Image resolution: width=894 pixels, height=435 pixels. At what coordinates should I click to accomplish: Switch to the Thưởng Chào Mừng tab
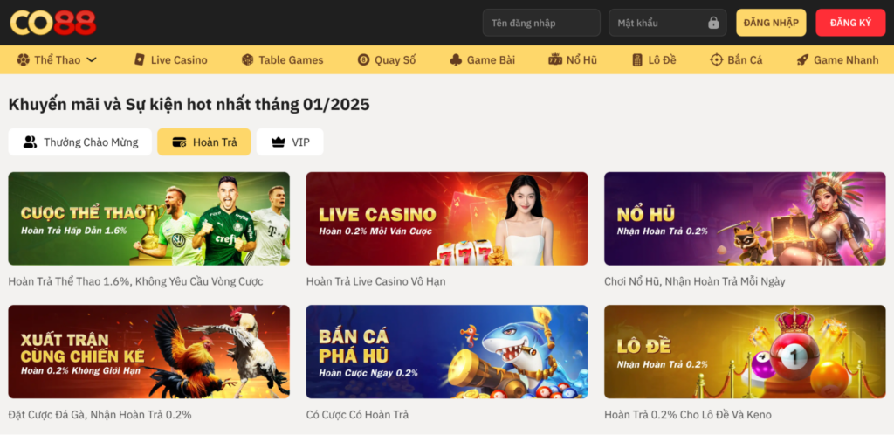coord(79,142)
